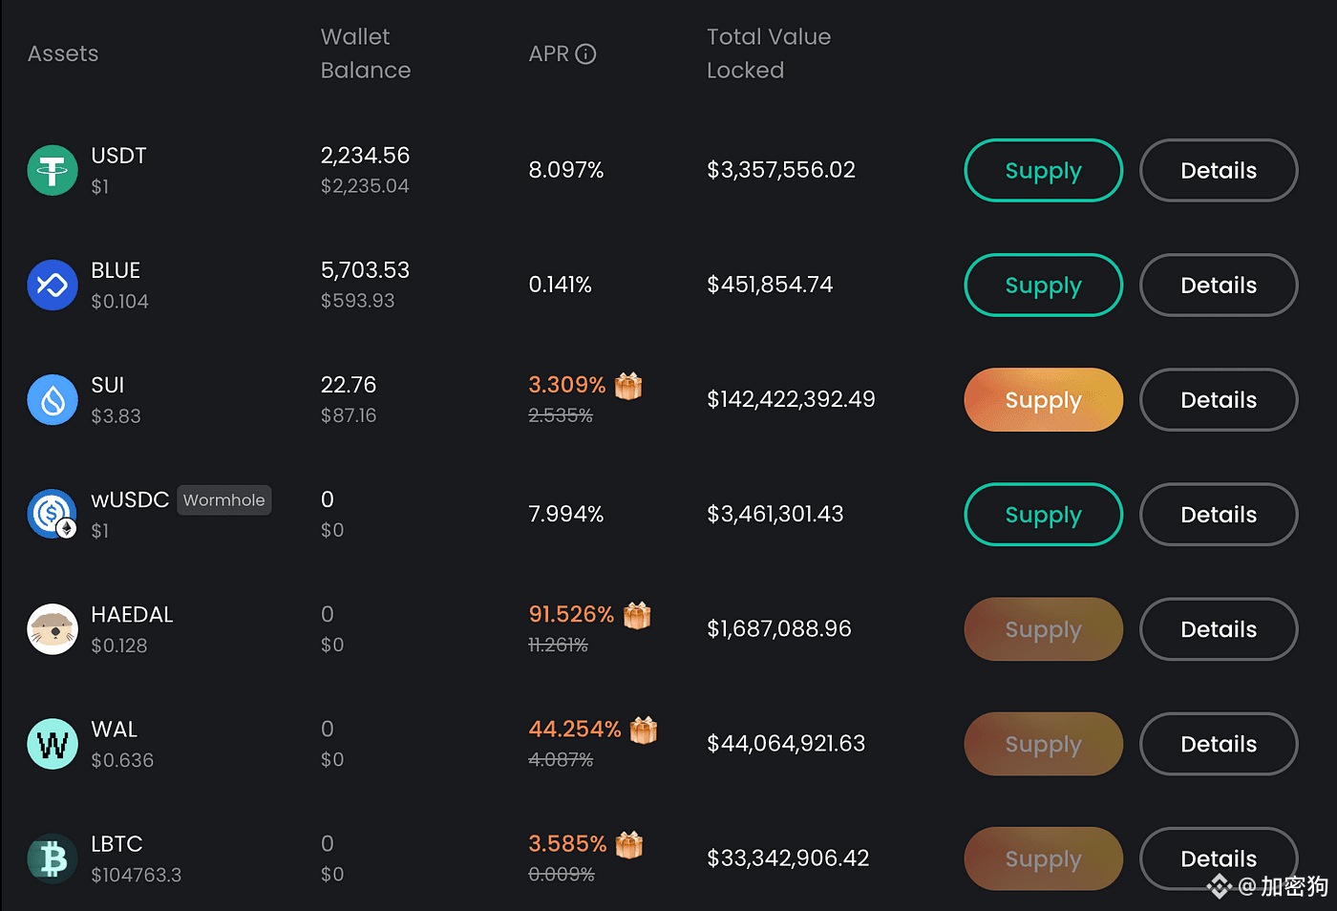Supply wUSDC to the pool
The height and width of the screenshot is (911, 1337).
[1044, 514]
